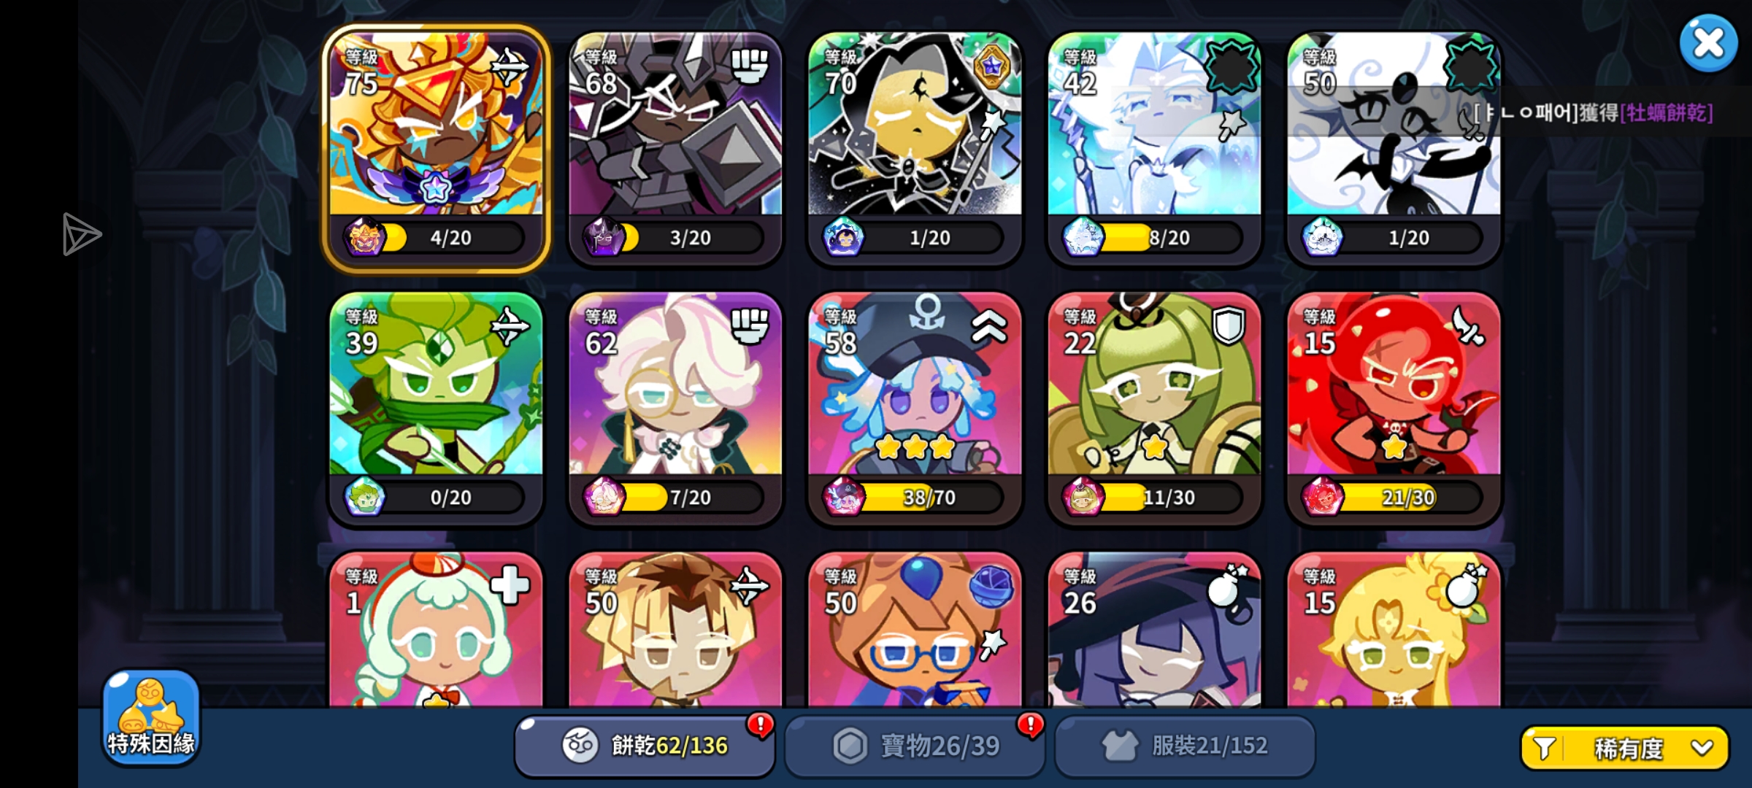Click the 稀有度 dropdown chevron arrow
Viewport: 1752px width, 788px height.
(1702, 747)
